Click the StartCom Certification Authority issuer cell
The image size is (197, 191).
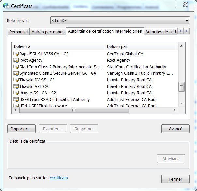pos(136,67)
